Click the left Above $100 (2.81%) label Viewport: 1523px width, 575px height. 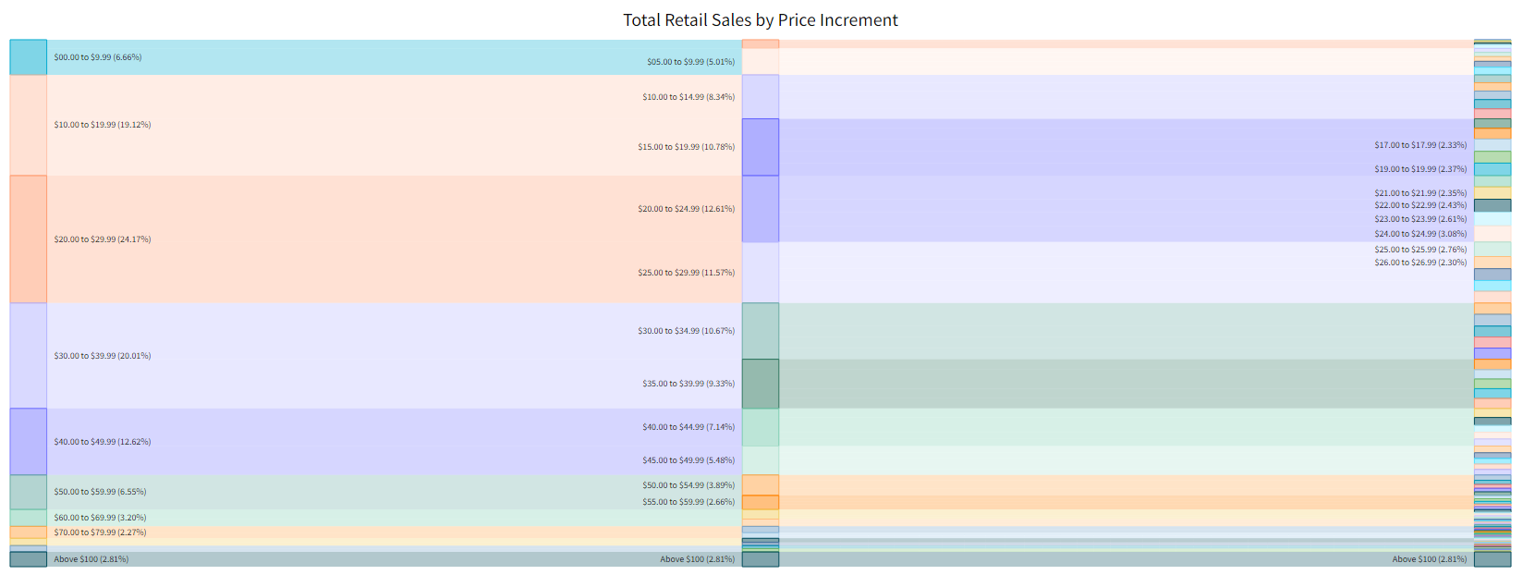tap(91, 559)
